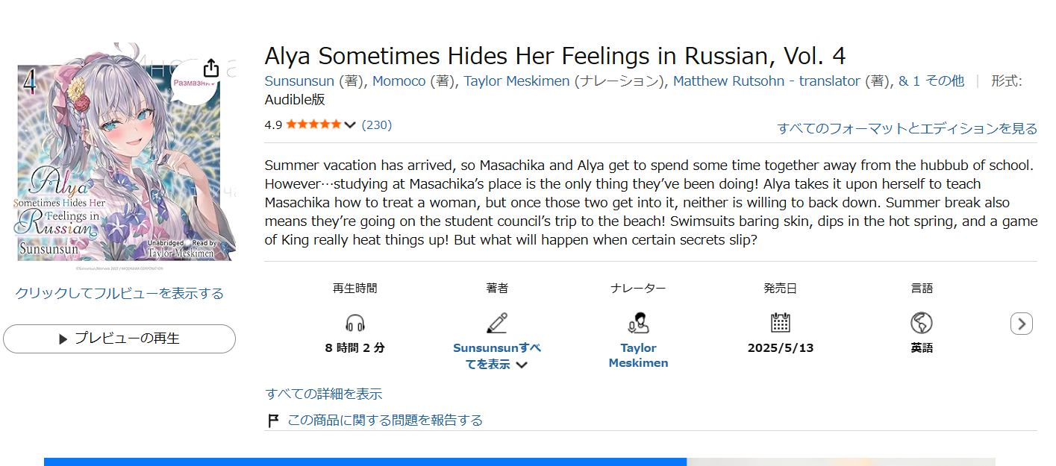
Task: Show next details with right chevron
Action: 1022,324
